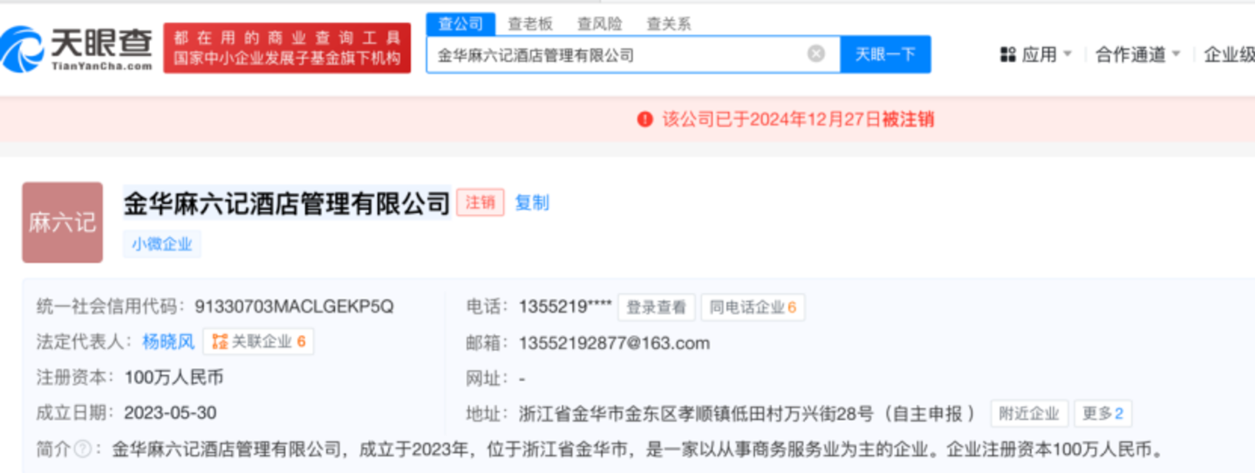Click 同电话企业 6 button

(753, 307)
